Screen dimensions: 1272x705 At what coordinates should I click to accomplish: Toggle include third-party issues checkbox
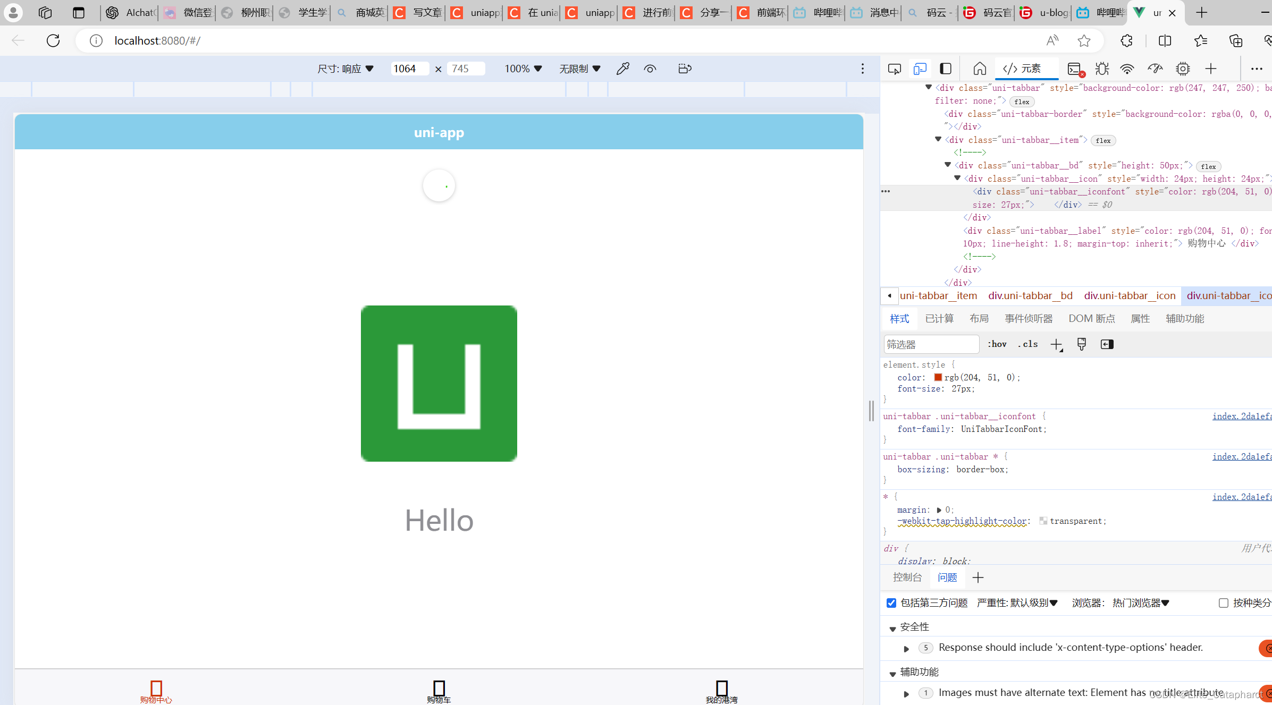(891, 603)
